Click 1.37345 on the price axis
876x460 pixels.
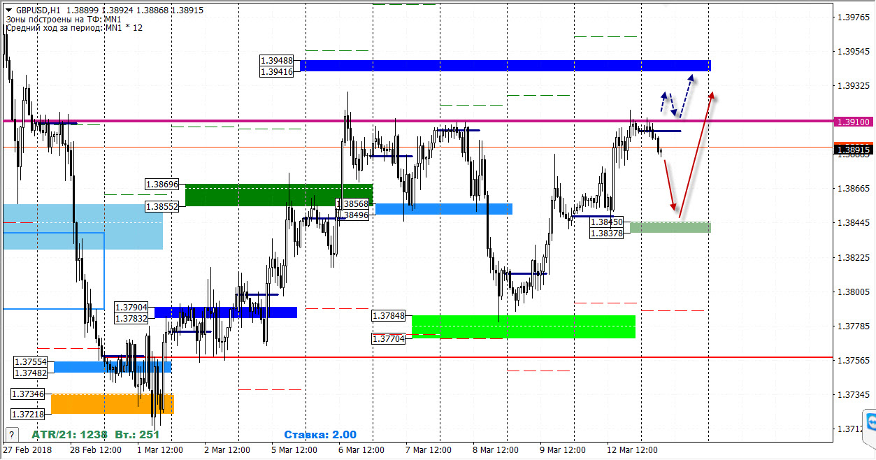point(854,395)
